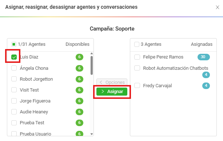
Task: Click the agent list scrollbar thumb
Action: coord(92,65)
